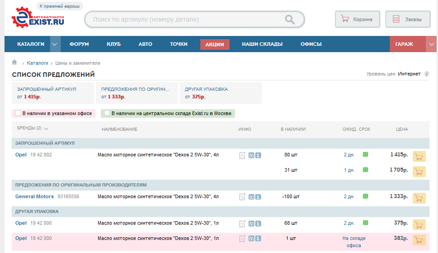Screen dimensions: 438x253
Task: Click '2 дн.' link in 1 333р. row
Action: [349, 196]
